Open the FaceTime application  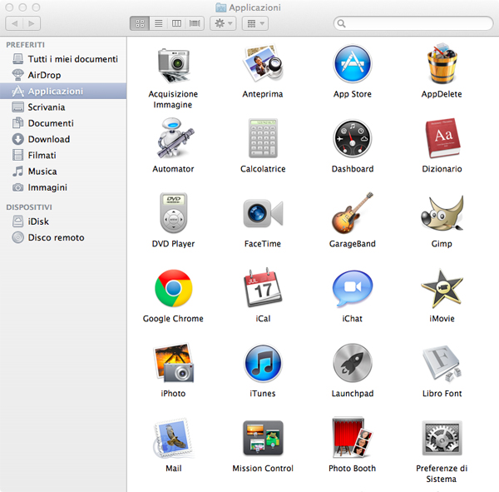[x=263, y=214]
